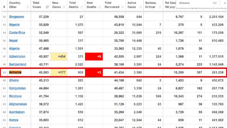Image resolution: width=227 pixels, height=128 pixels.
Task: Select Uzbekistan's new cases +454 cell
Action: (x=59, y=56)
